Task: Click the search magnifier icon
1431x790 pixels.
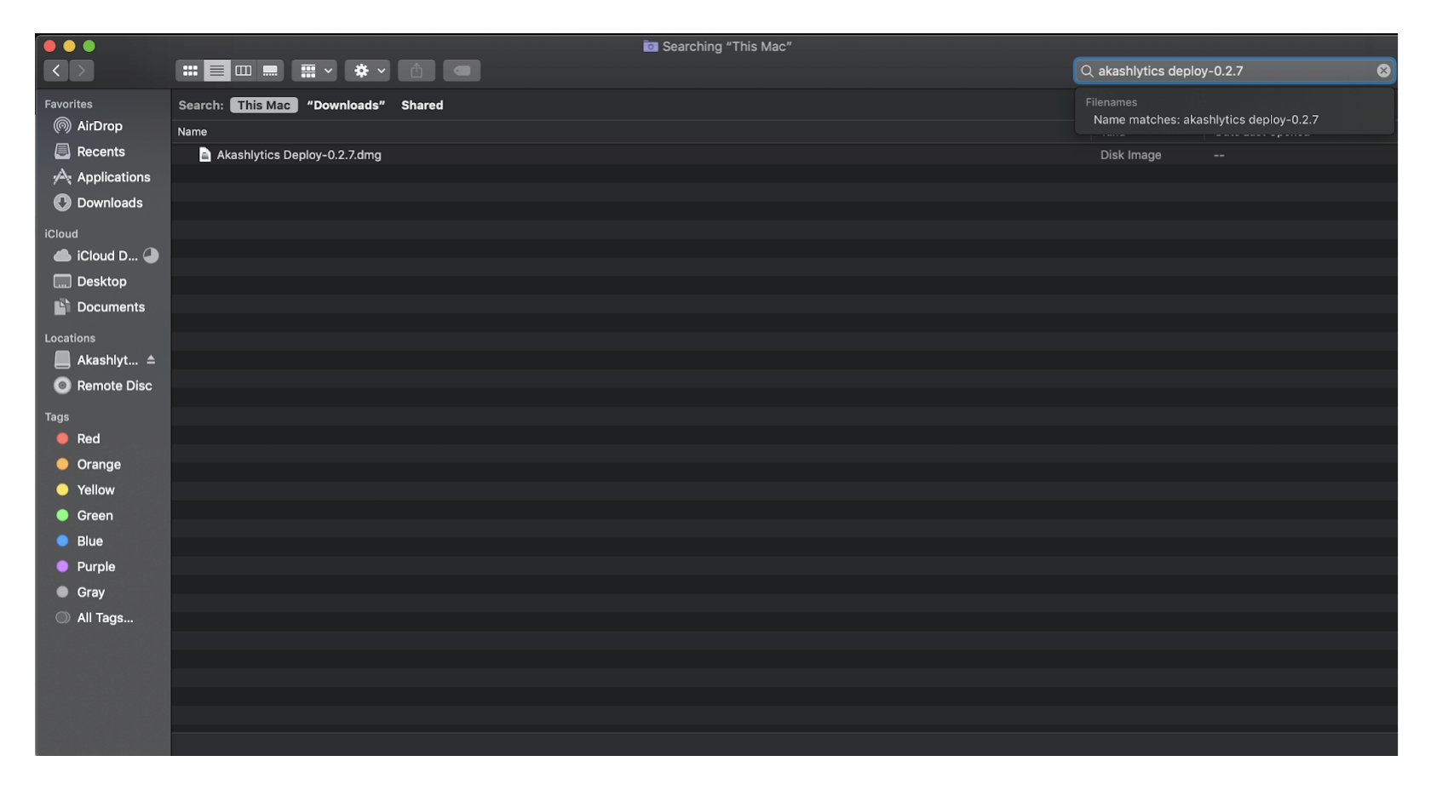Action: [1087, 71]
